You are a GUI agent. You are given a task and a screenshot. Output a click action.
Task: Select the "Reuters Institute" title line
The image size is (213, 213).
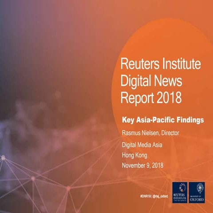(161, 64)
